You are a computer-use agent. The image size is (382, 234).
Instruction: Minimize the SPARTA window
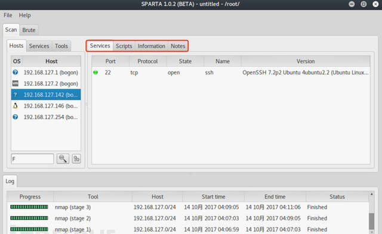[x=352, y=4]
